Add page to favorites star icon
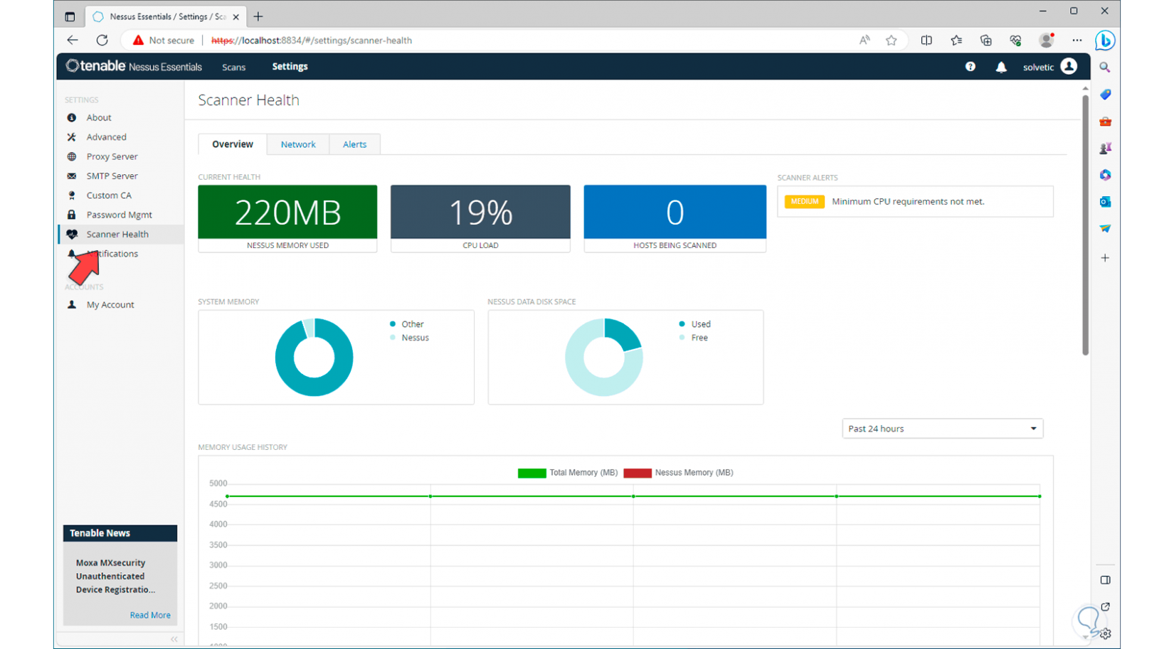The width and height of the screenshot is (1174, 649). pyautogui.click(x=892, y=41)
